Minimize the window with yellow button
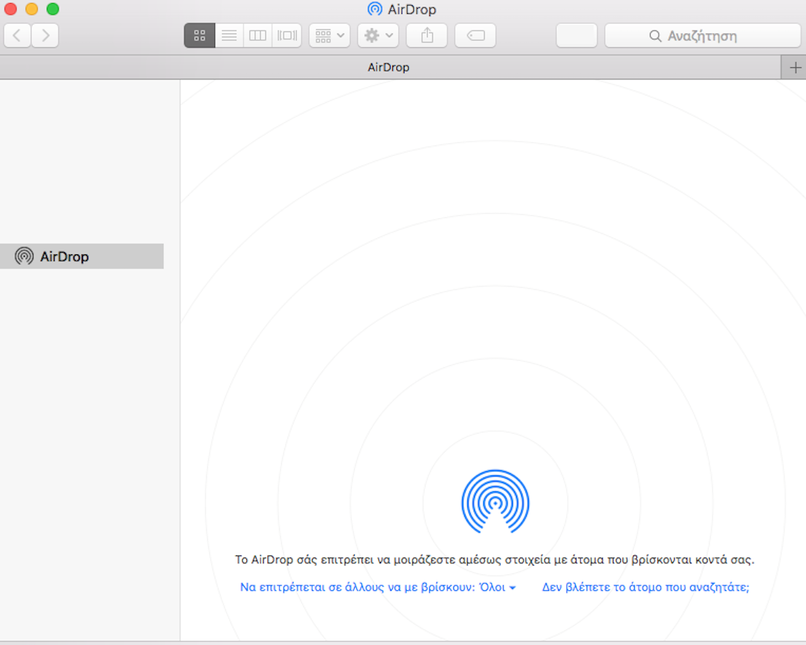 tap(31, 9)
